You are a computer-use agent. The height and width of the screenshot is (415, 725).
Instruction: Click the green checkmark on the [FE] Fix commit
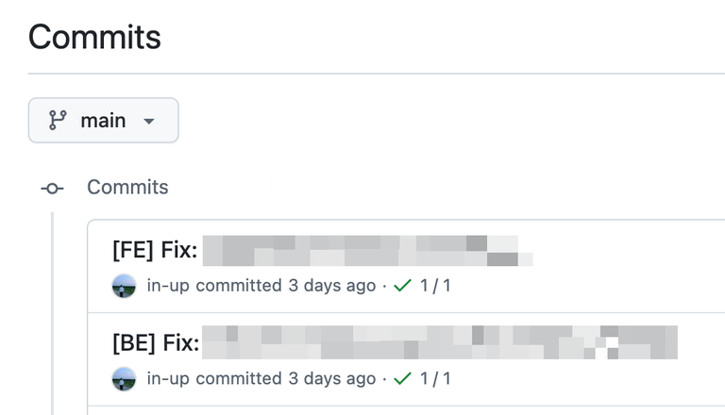(402, 286)
